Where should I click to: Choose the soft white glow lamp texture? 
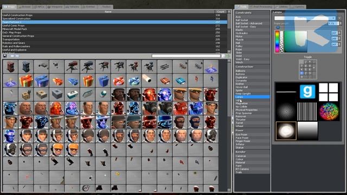click(286, 131)
